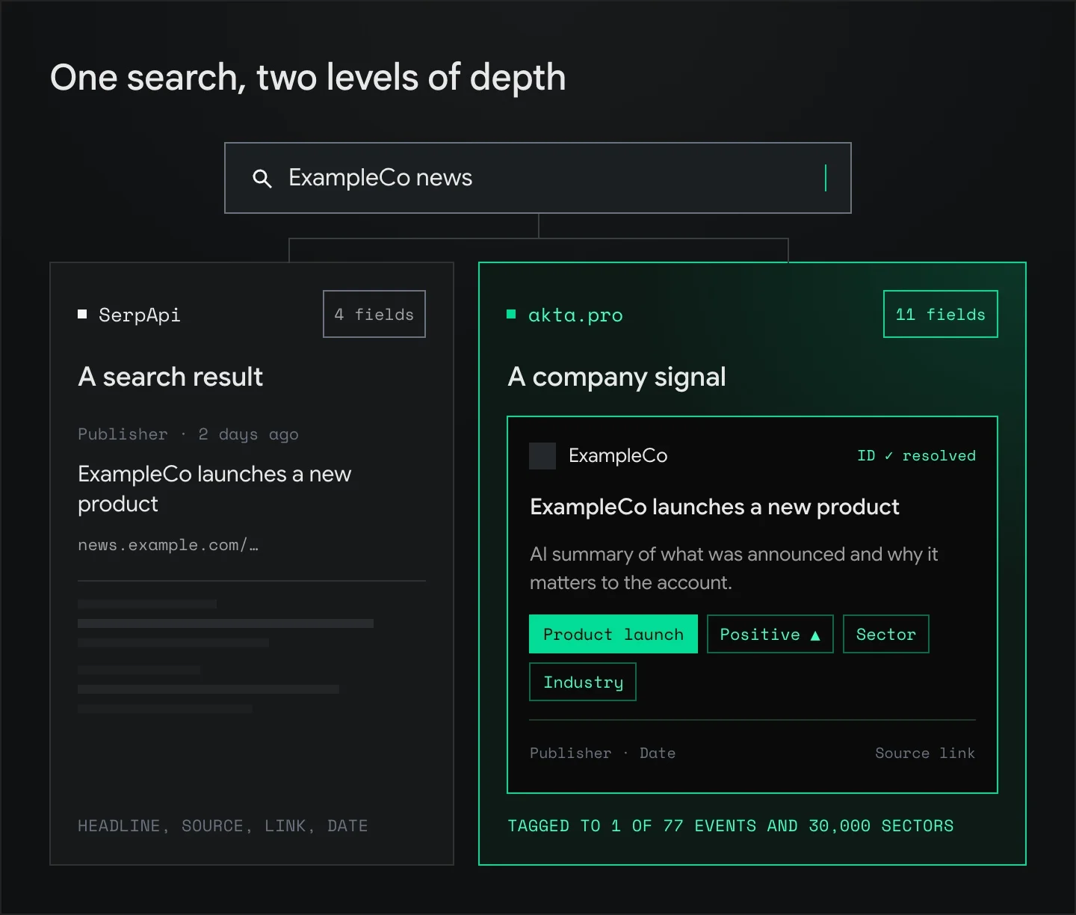Select the Product launch tag

[x=613, y=634]
